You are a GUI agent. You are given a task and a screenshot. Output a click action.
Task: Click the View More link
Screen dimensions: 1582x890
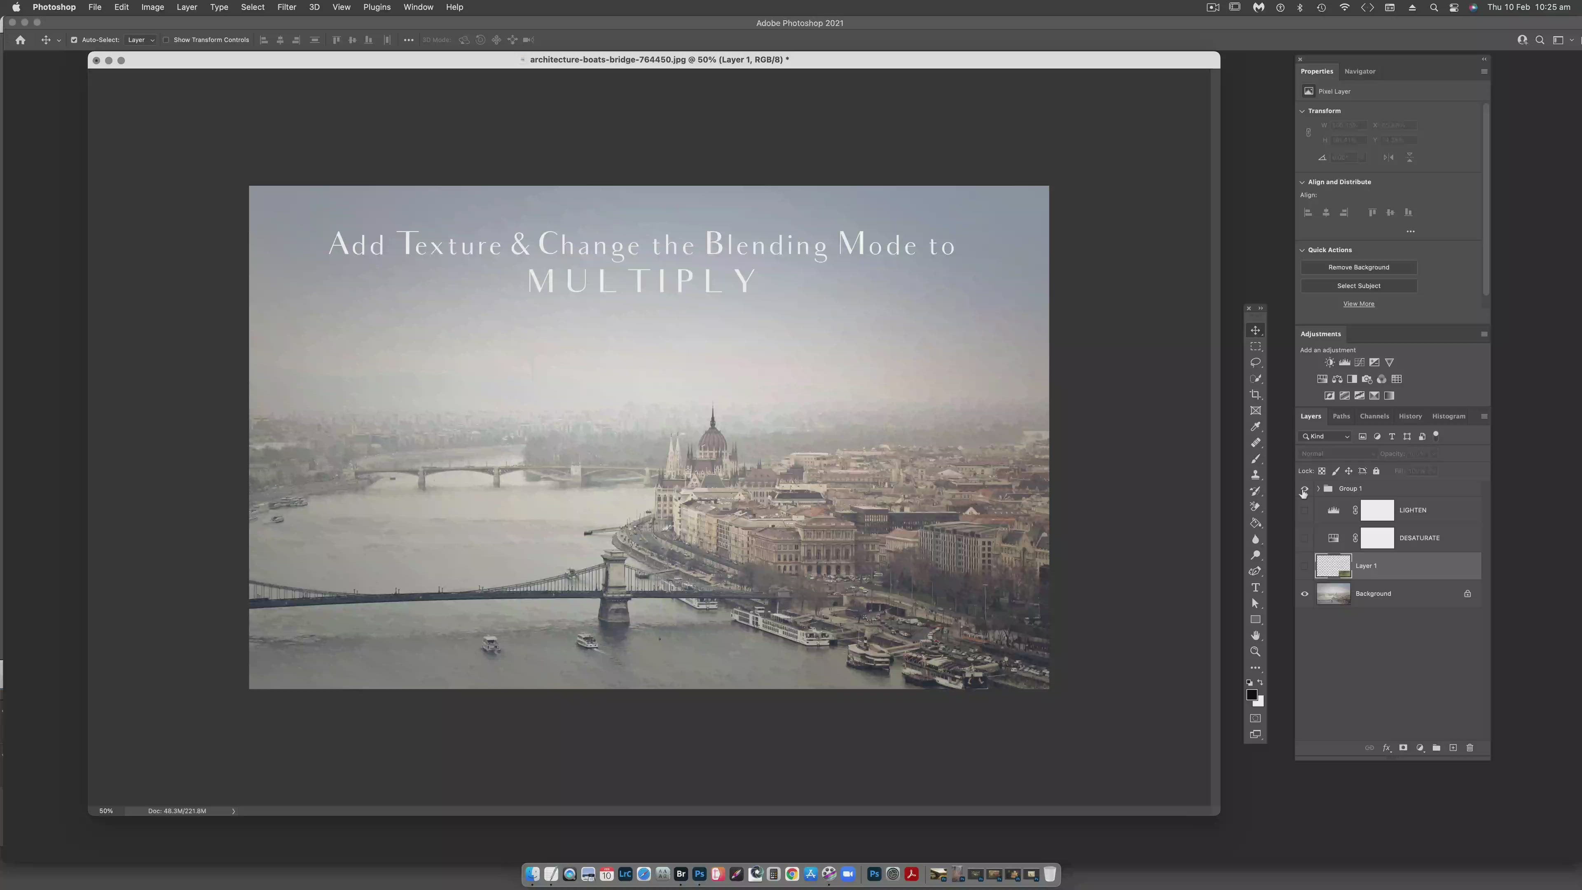pyautogui.click(x=1358, y=304)
